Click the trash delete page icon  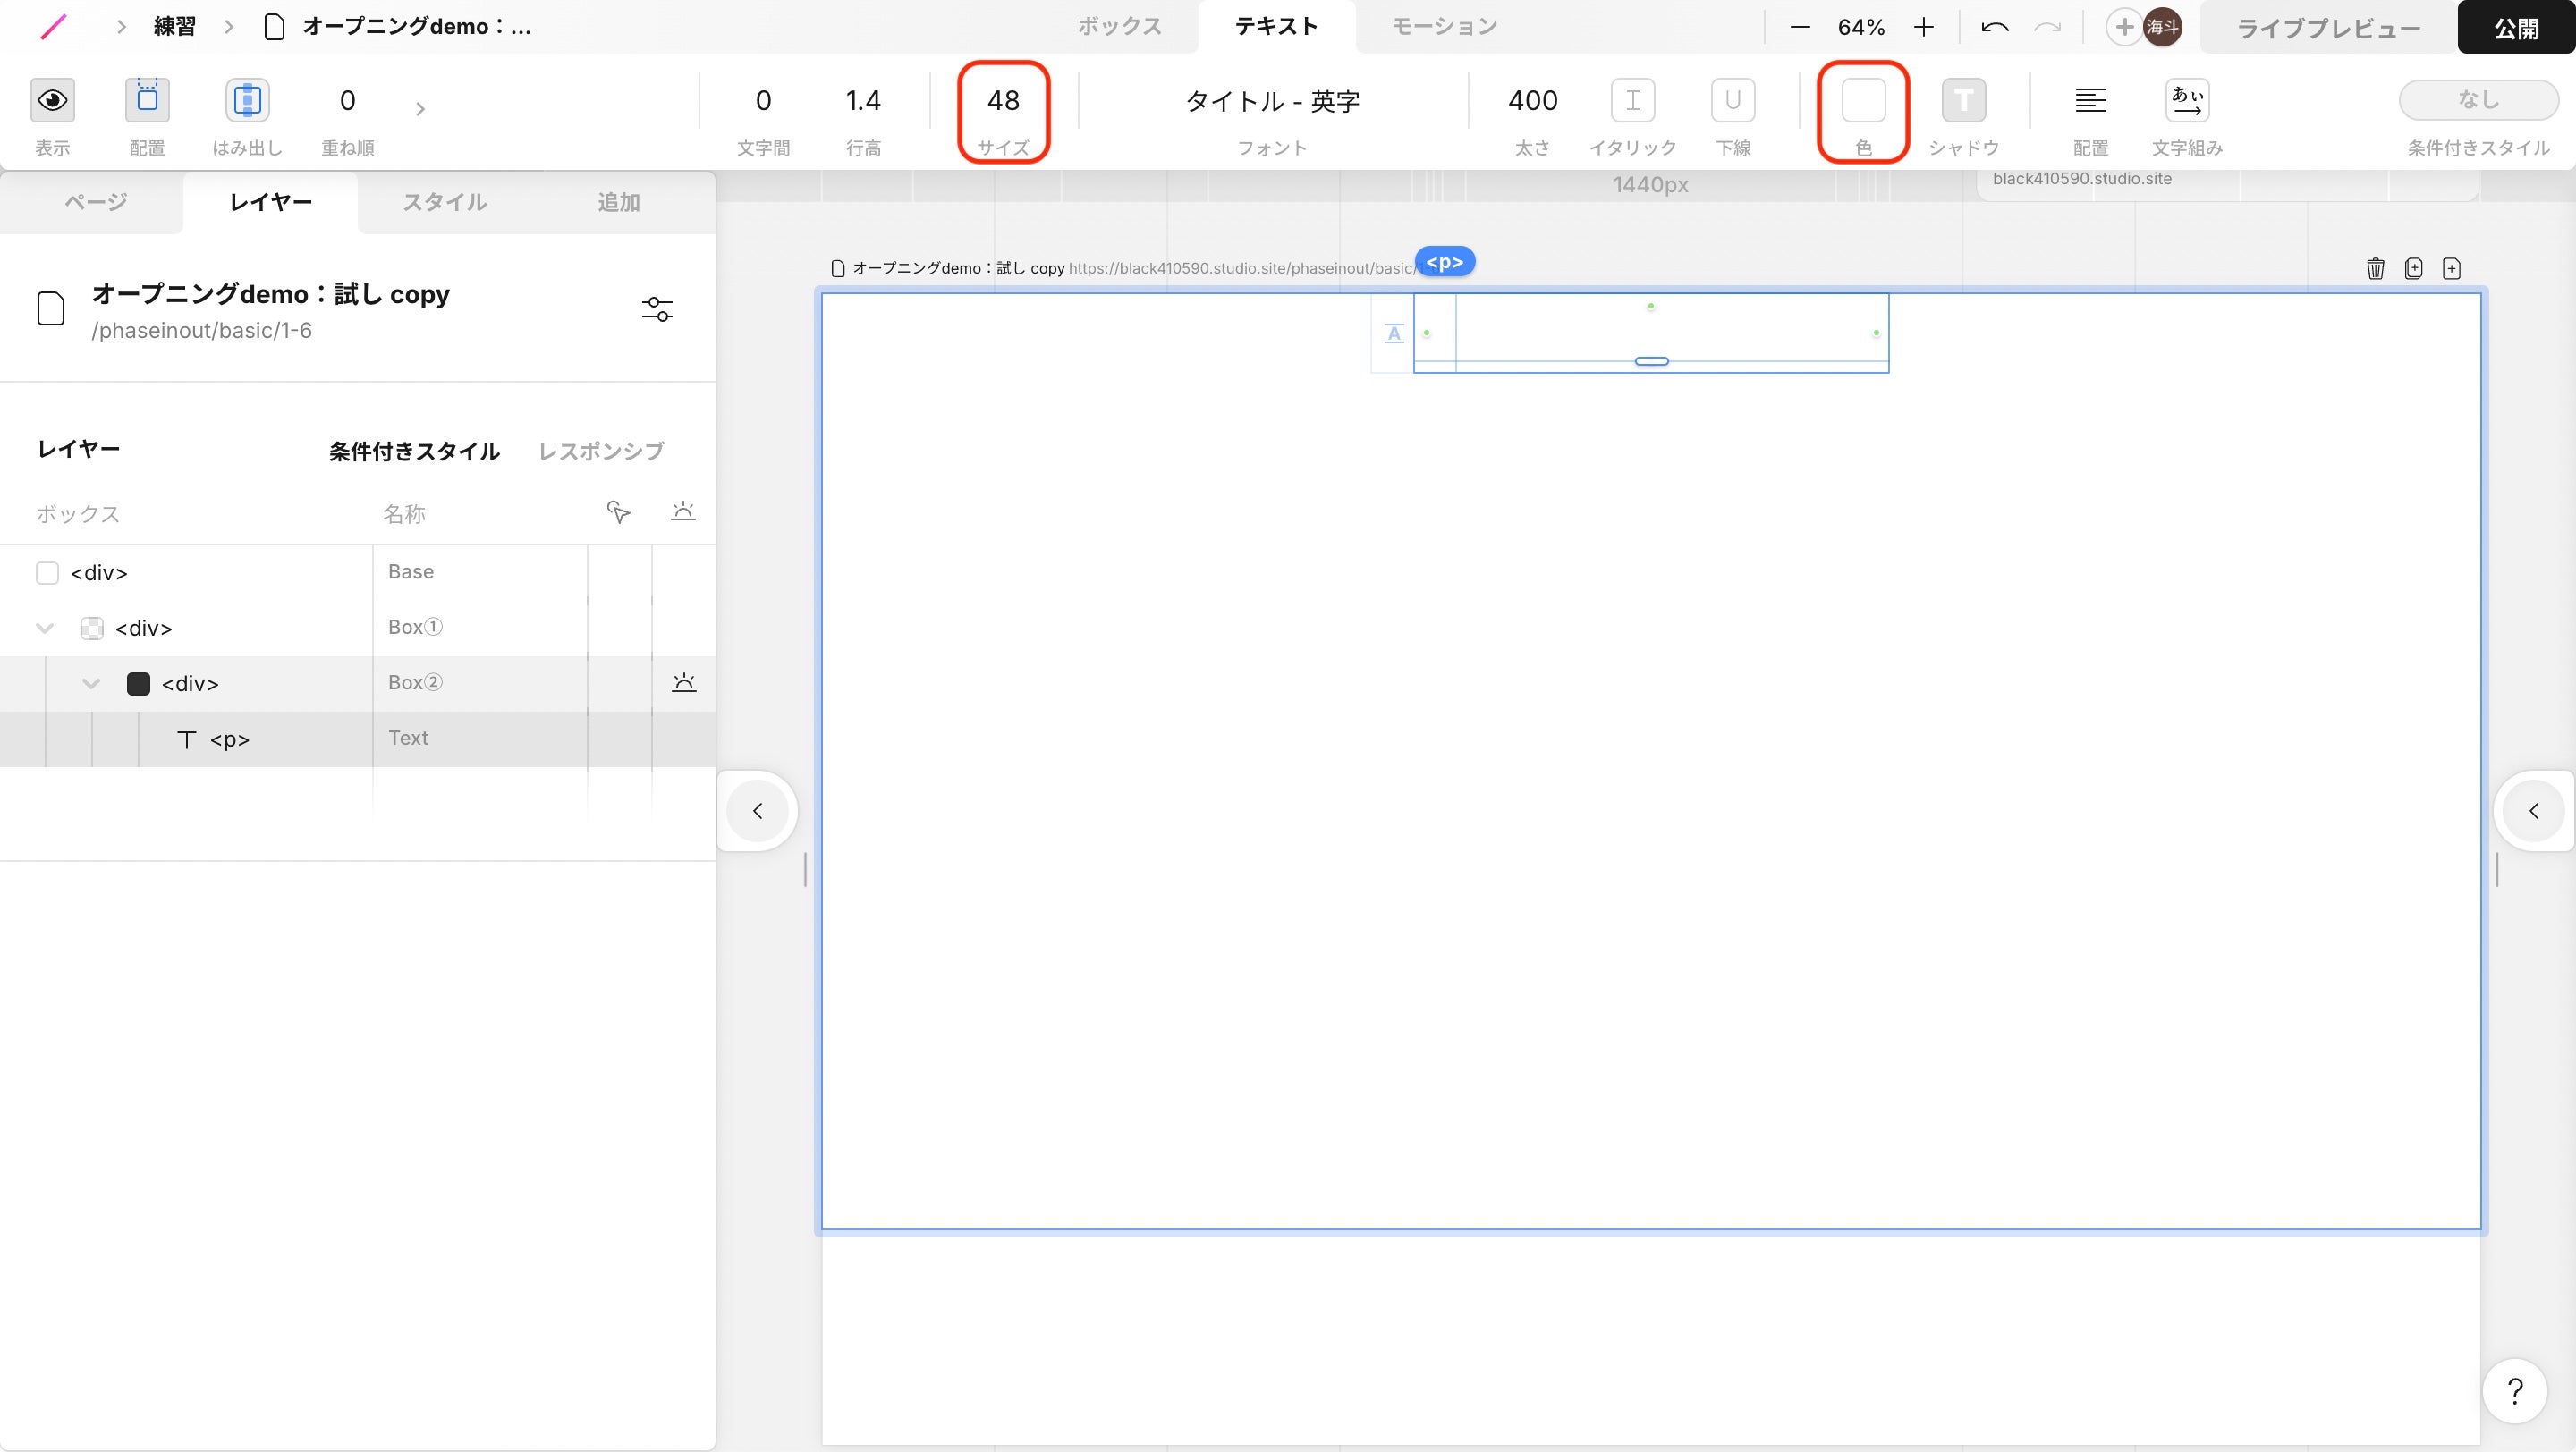(x=2375, y=268)
